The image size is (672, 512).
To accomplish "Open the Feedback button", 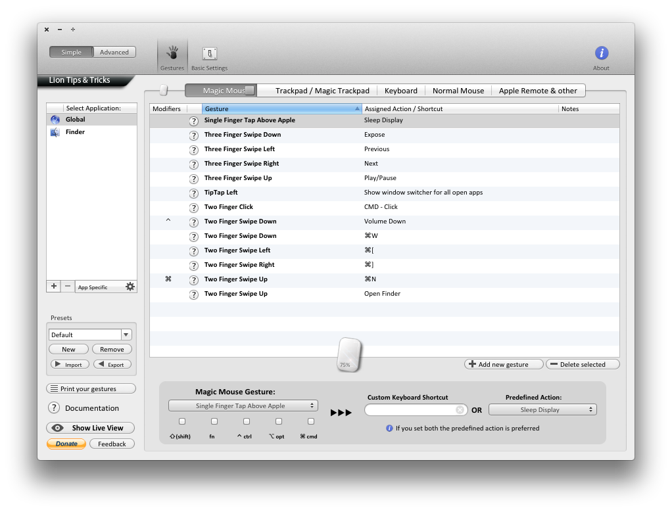I will (112, 444).
